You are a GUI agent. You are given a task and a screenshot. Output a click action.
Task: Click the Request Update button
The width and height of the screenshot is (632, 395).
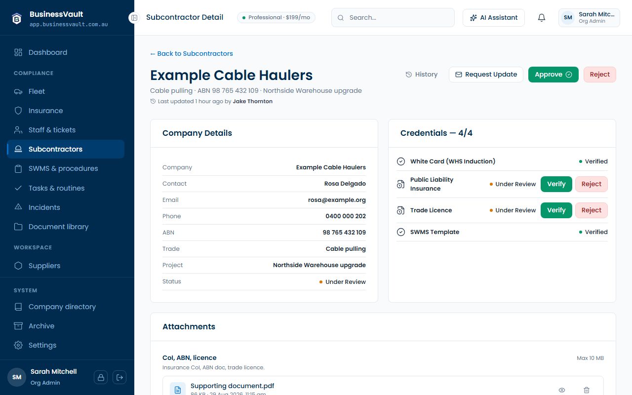coord(486,75)
